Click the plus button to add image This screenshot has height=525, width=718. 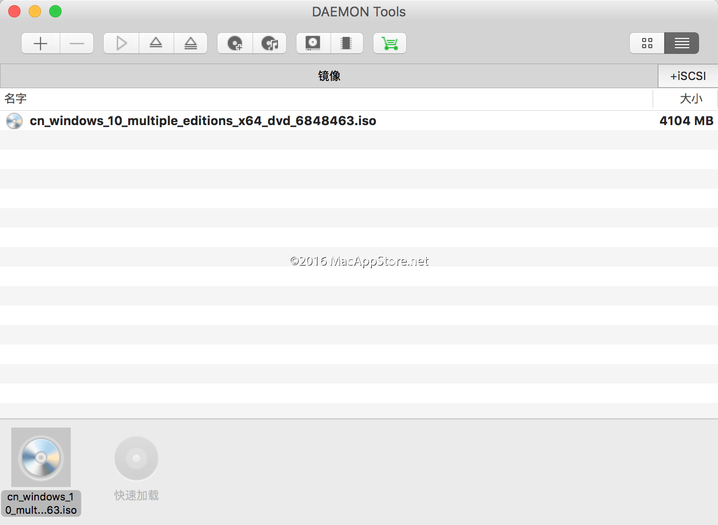(x=41, y=44)
